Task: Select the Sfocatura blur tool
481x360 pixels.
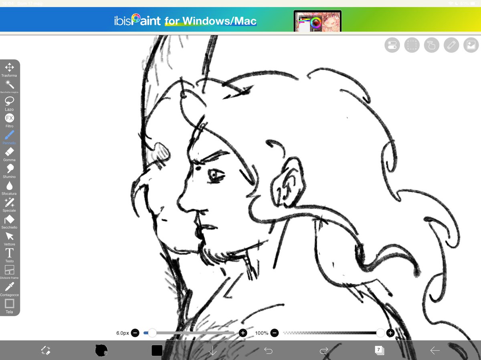Action: (x=9, y=188)
